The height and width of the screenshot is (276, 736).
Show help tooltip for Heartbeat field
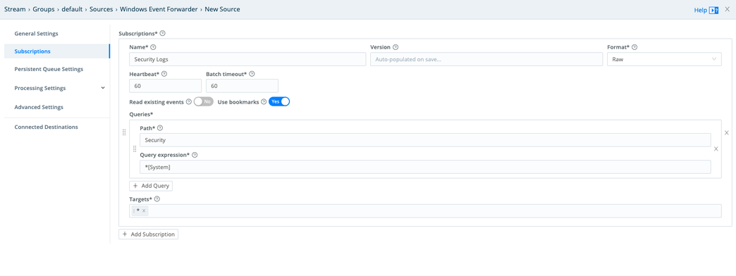click(x=164, y=74)
